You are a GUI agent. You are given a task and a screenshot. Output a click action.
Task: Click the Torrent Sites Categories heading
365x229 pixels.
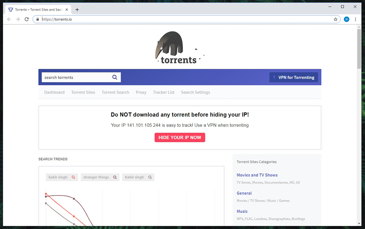pyautogui.click(x=257, y=162)
